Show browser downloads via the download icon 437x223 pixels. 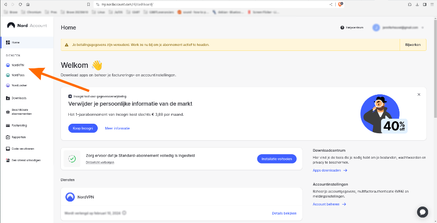click(x=417, y=4)
